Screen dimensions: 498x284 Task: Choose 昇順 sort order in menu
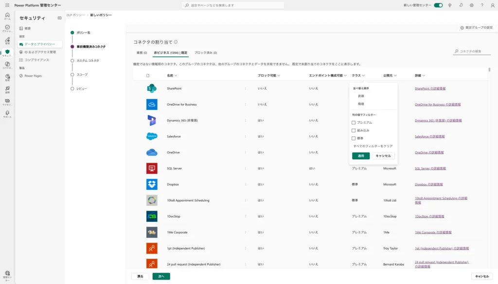(361, 96)
